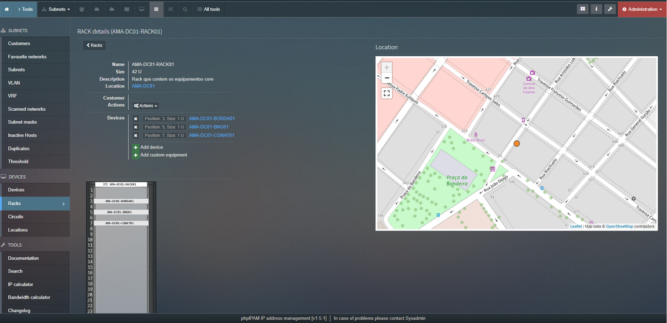Open the rack Actions dropdown

(146, 106)
